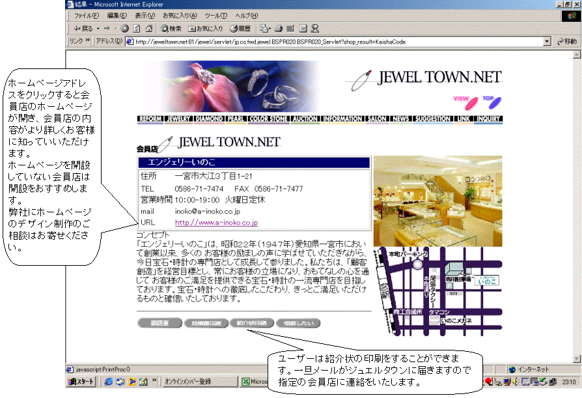Expand the address bar history dropdown

(547, 42)
